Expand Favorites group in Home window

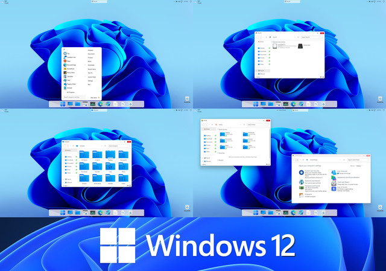coord(218,153)
